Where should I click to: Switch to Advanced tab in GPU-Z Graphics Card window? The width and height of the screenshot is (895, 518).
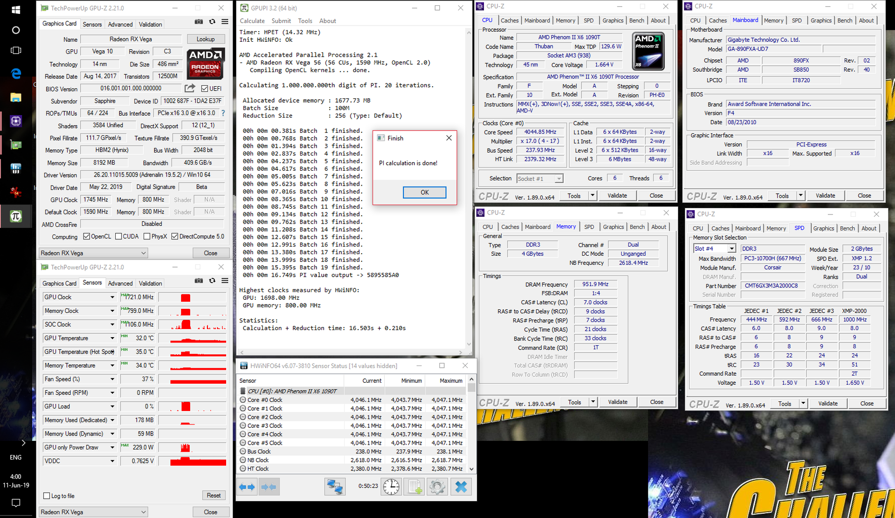[x=120, y=24]
